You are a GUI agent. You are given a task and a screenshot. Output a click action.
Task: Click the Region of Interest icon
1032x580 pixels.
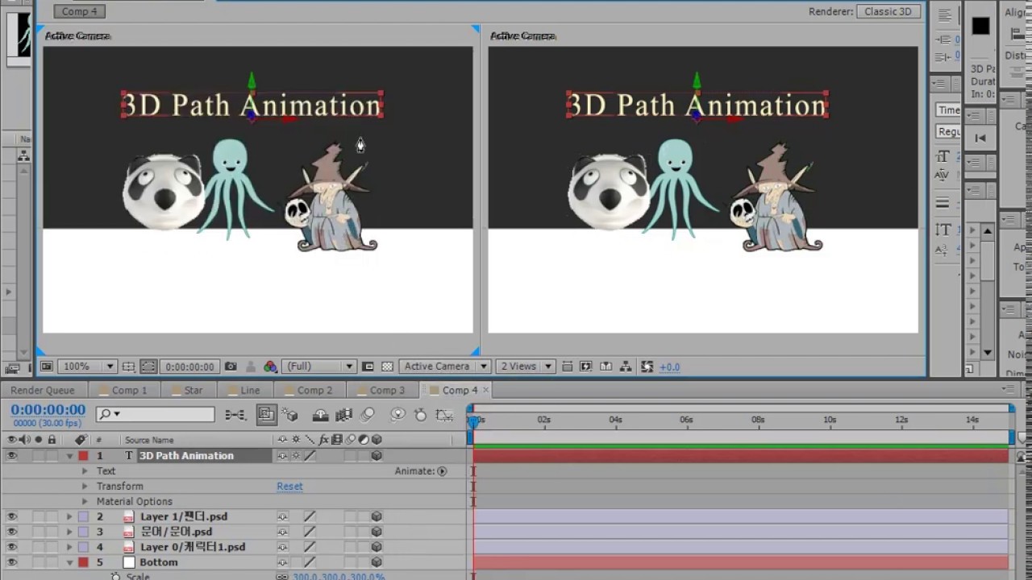(368, 367)
